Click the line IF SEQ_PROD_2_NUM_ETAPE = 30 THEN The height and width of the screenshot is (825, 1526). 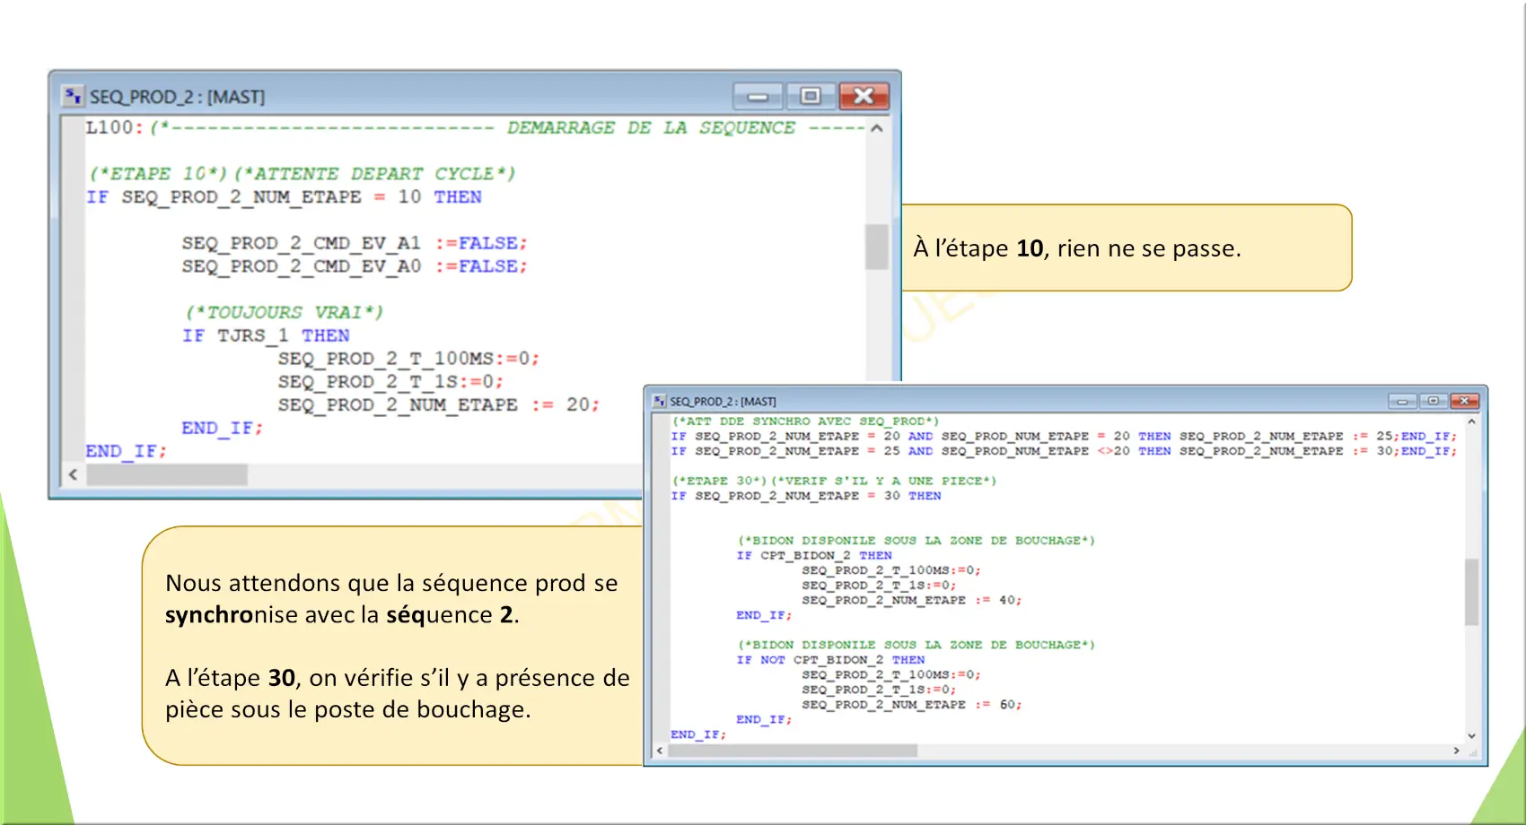(806, 496)
